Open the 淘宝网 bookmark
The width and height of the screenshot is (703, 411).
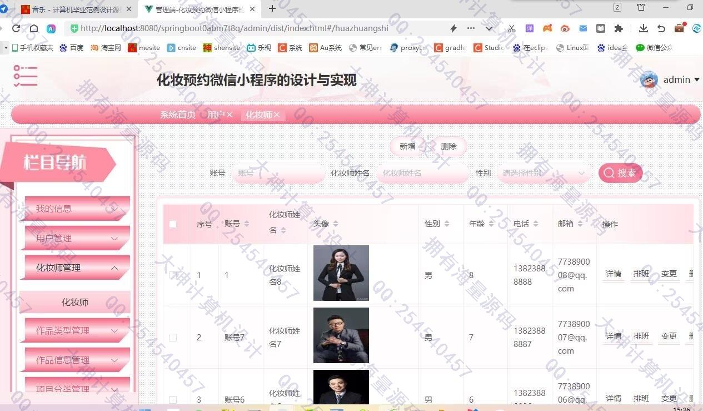point(106,48)
